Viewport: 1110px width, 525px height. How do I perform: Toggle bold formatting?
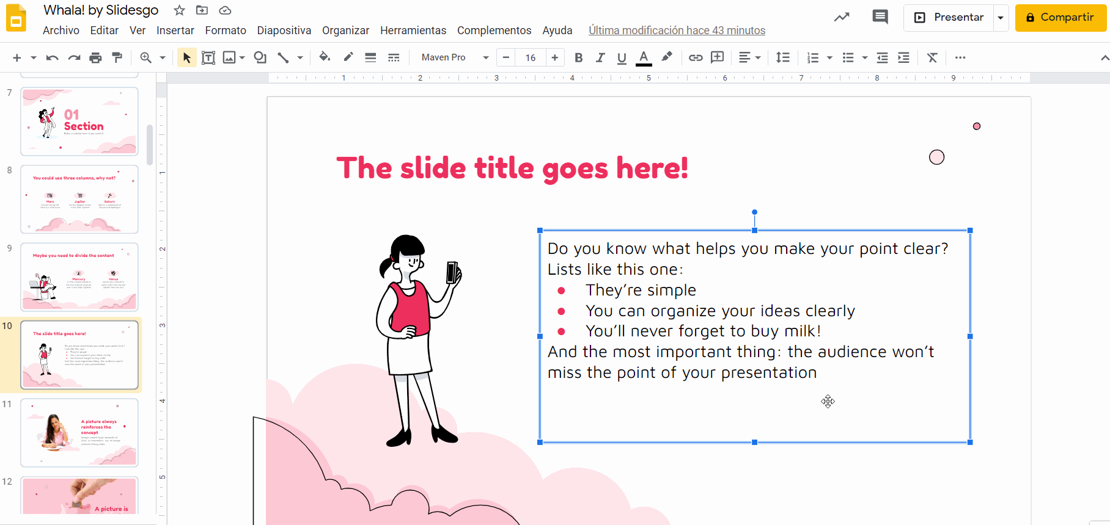click(578, 57)
